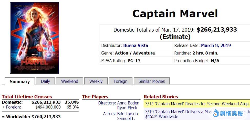Open the Weekend tab
This screenshot has height=121, width=250.
click(69, 81)
